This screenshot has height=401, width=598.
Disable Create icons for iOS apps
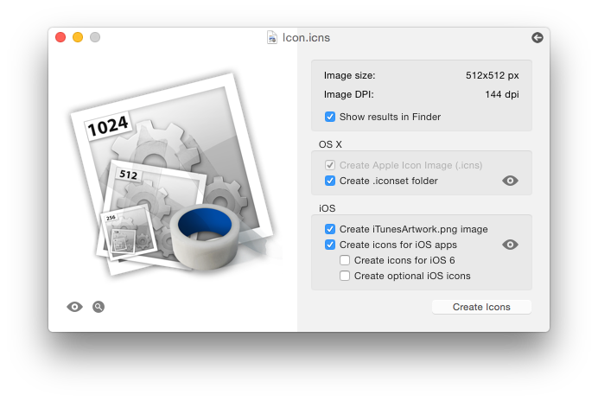coord(330,245)
